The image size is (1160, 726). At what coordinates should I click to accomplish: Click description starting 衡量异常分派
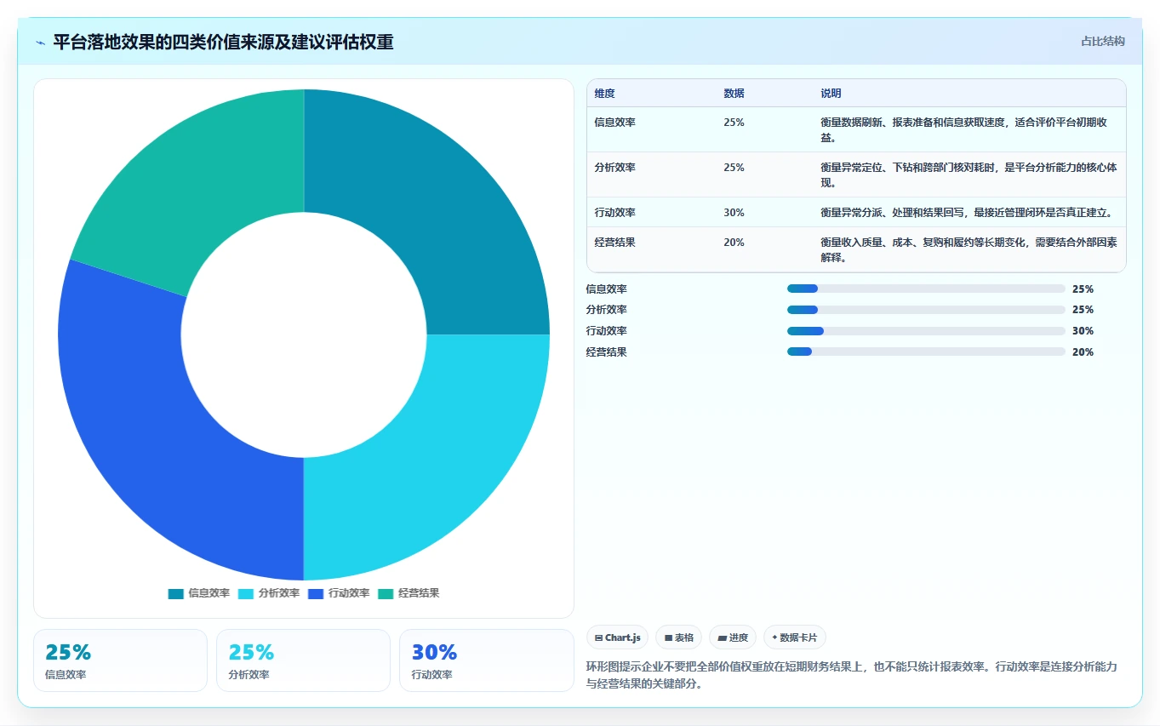[x=966, y=213]
